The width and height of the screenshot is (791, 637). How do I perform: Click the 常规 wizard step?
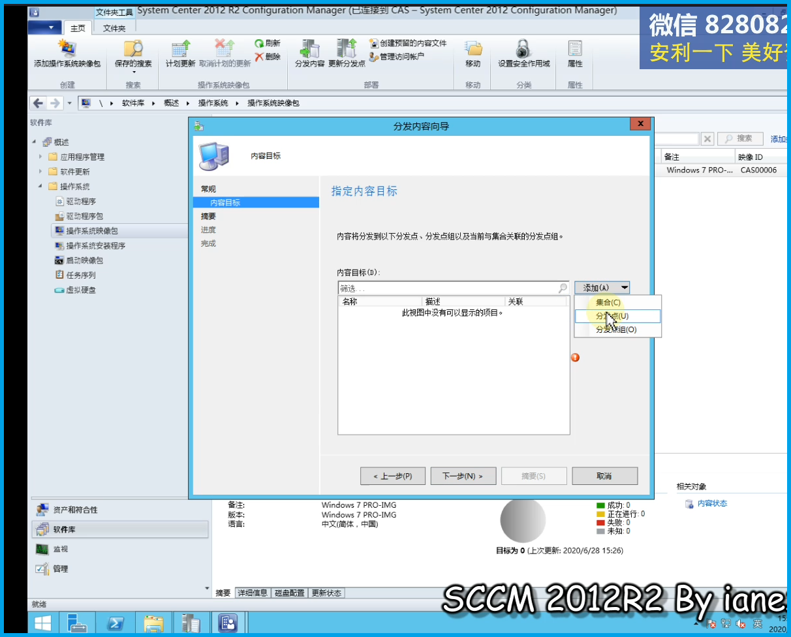(208, 189)
